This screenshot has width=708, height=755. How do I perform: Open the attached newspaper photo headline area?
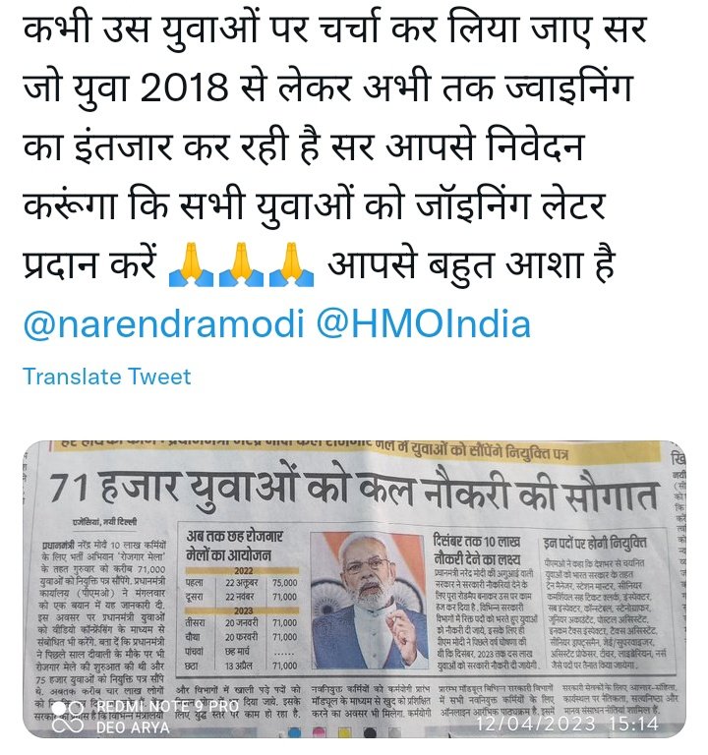tap(354, 491)
